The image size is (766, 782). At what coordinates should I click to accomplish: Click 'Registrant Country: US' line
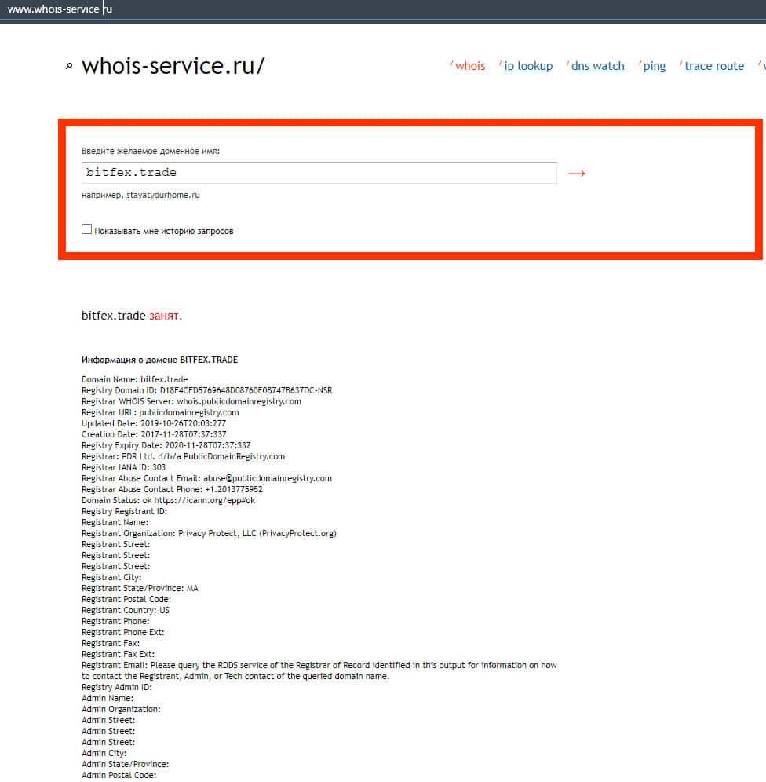coord(125,610)
